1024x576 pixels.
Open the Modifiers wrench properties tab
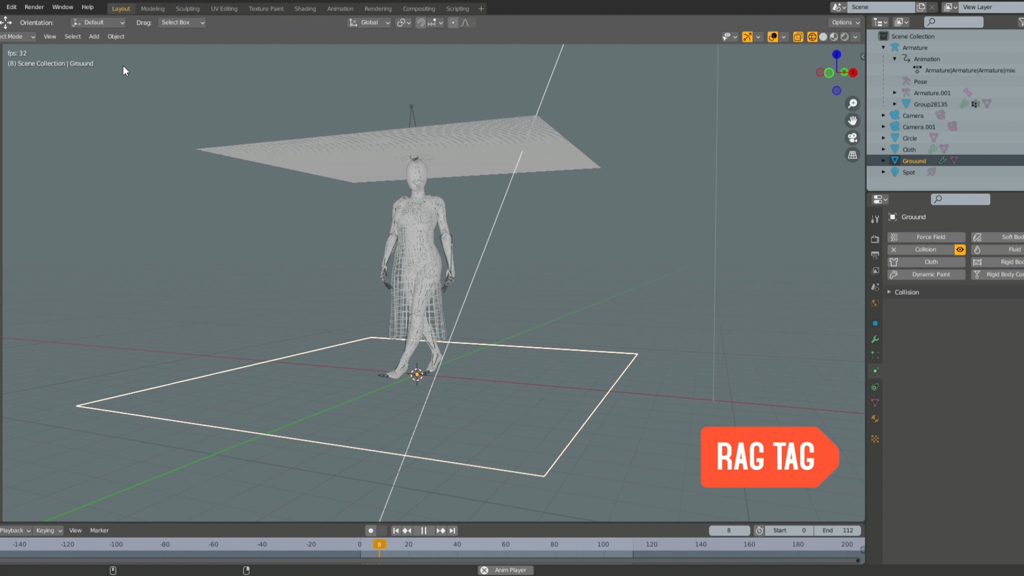875,340
